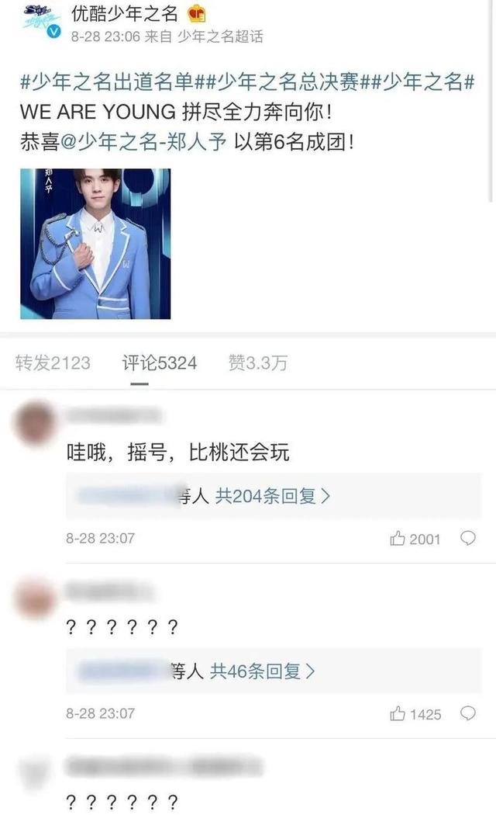Expand 共204条回复 replies
Image resolution: width=496 pixels, height=815 pixels.
pos(273,497)
